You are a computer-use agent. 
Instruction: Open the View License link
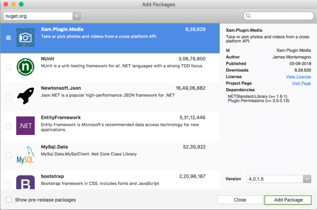[x=298, y=76]
